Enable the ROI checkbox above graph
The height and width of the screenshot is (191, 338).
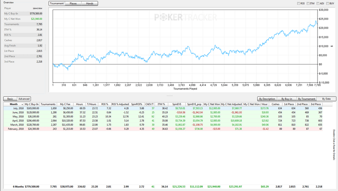[x=298, y=4]
